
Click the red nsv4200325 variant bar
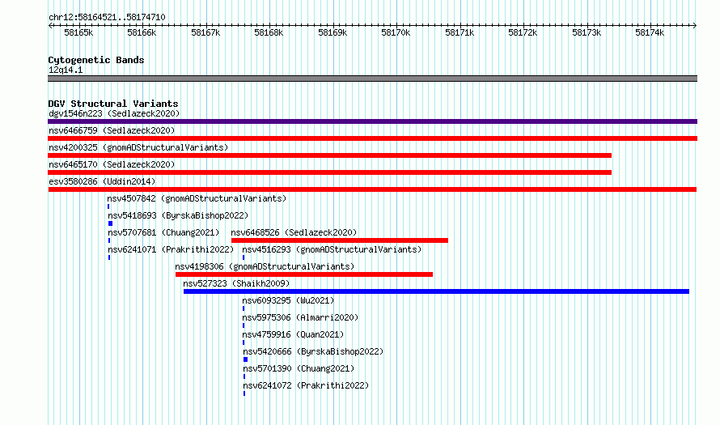click(x=330, y=155)
